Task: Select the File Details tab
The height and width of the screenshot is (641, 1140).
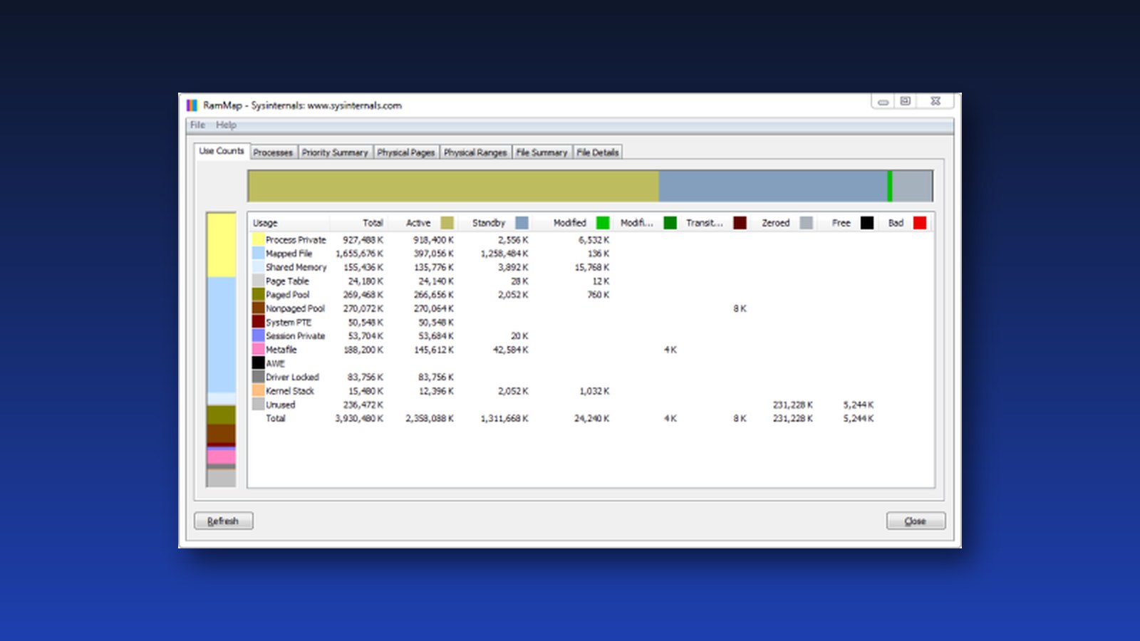Action: 597,152
